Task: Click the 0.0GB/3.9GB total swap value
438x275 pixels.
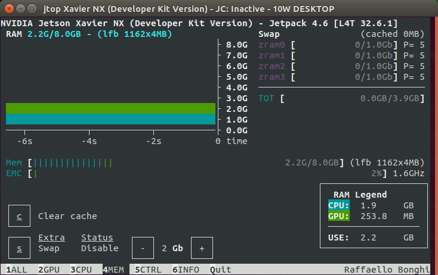Action: coord(390,98)
